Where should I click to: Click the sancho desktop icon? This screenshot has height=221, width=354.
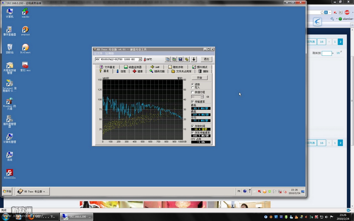click(x=25, y=13)
